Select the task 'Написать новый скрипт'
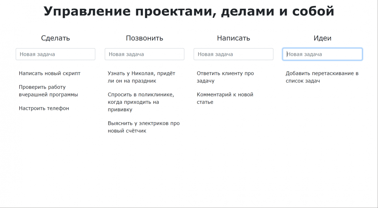The width and height of the screenshot is (378, 208). click(50, 73)
